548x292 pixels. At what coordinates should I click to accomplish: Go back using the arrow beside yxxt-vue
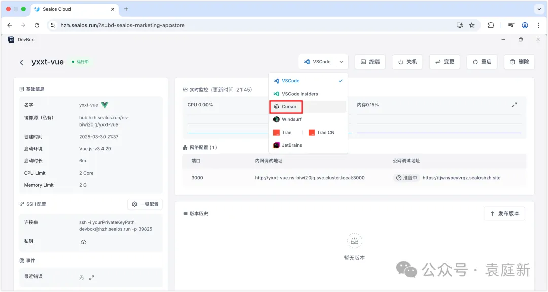pyautogui.click(x=22, y=62)
